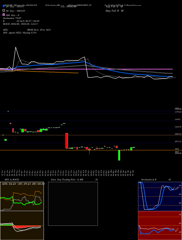Click the blue 20 Day EMA legend swatch
The image size is (182, 240).
(x=4, y=6)
